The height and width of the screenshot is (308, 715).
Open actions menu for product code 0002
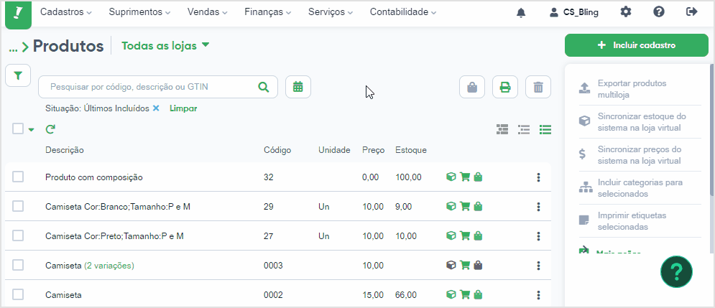(538, 295)
